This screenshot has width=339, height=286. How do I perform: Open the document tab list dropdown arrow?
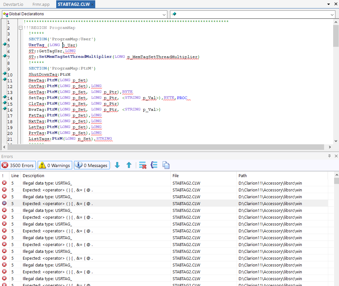pyautogui.click(x=328, y=4)
